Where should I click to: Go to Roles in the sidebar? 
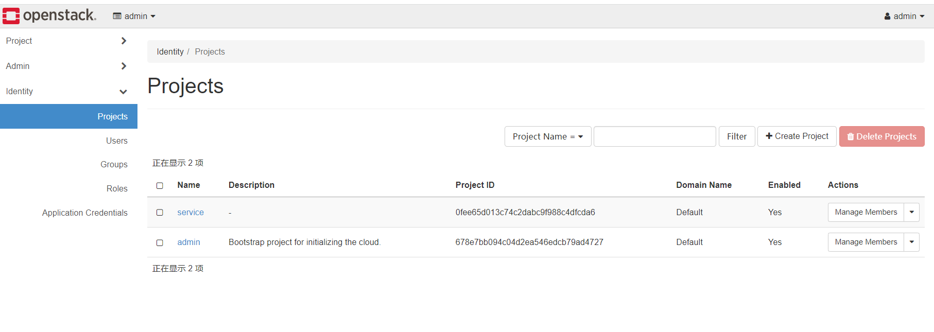[117, 188]
